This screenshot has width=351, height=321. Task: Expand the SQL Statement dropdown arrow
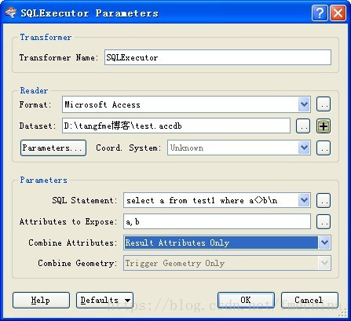coord(304,200)
